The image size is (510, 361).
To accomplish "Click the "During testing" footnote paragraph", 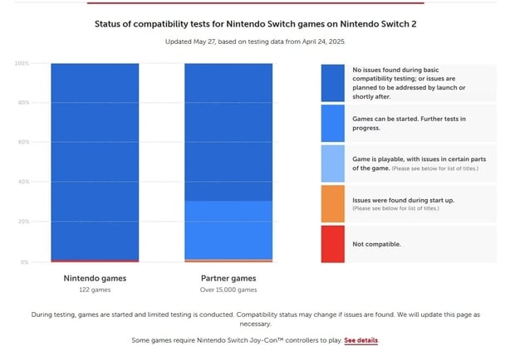I will pyautogui.click(x=255, y=320).
